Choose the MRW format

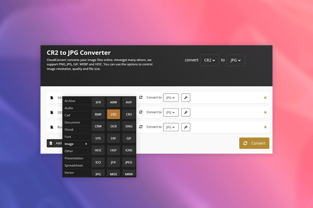click(129, 173)
